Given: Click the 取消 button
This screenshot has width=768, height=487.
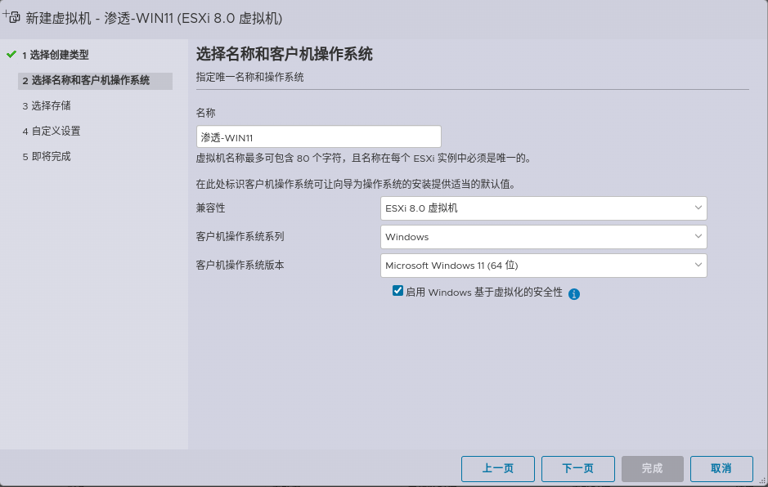Looking at the screenshot, I should (721, 469).
